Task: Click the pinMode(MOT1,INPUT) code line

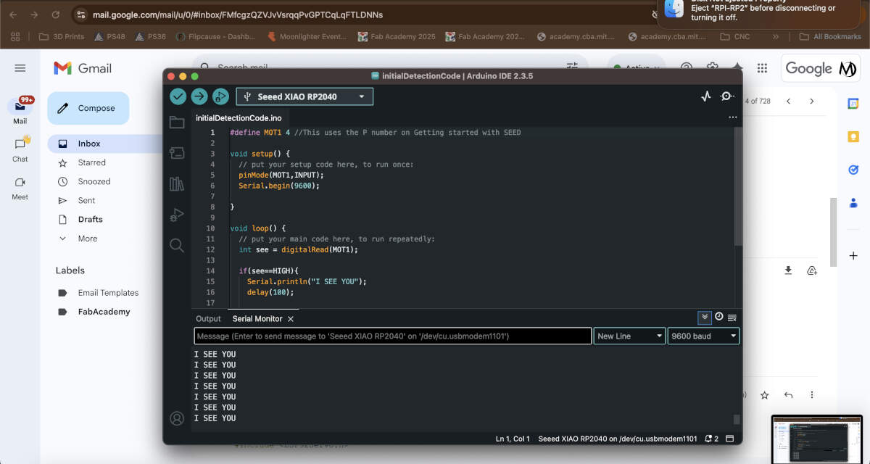Action: (x=281, y=175)
